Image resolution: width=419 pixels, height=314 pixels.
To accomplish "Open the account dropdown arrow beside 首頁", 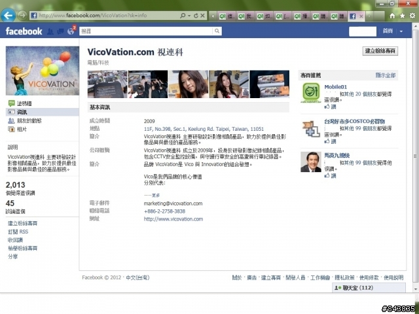I will pos(401,31).
